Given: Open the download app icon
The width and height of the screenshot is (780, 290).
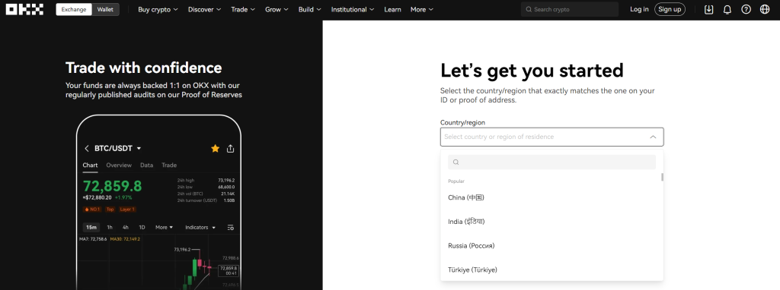Looking at the screenshot, I should coord(709,9).
